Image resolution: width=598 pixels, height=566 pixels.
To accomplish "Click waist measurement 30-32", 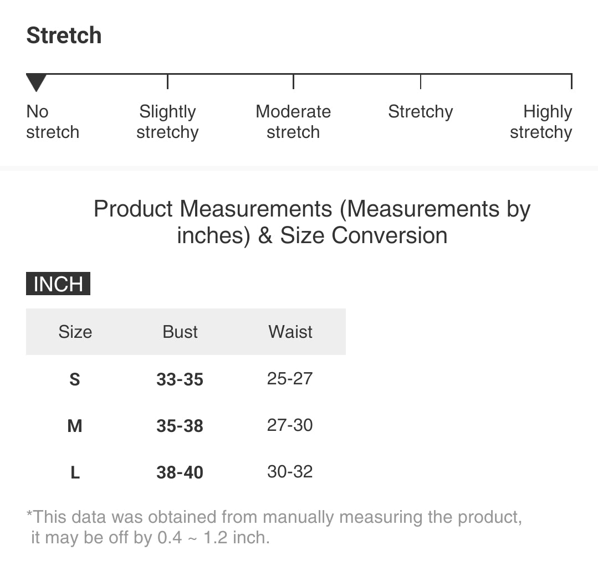I will pos(290,472).
